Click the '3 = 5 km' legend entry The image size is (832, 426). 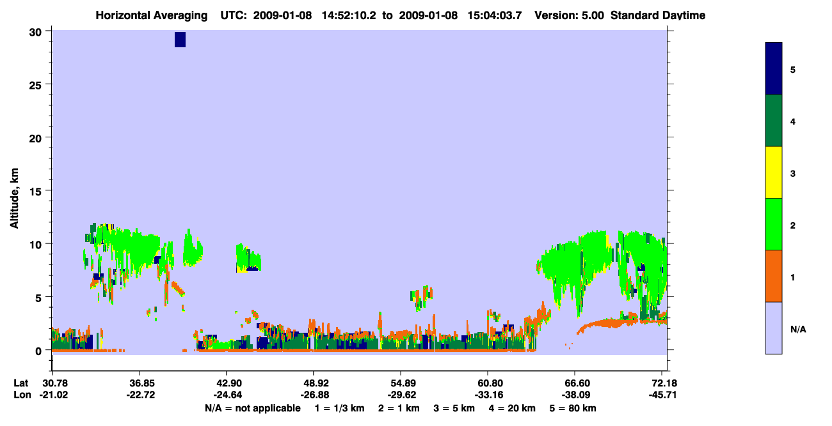pos(453,408)
